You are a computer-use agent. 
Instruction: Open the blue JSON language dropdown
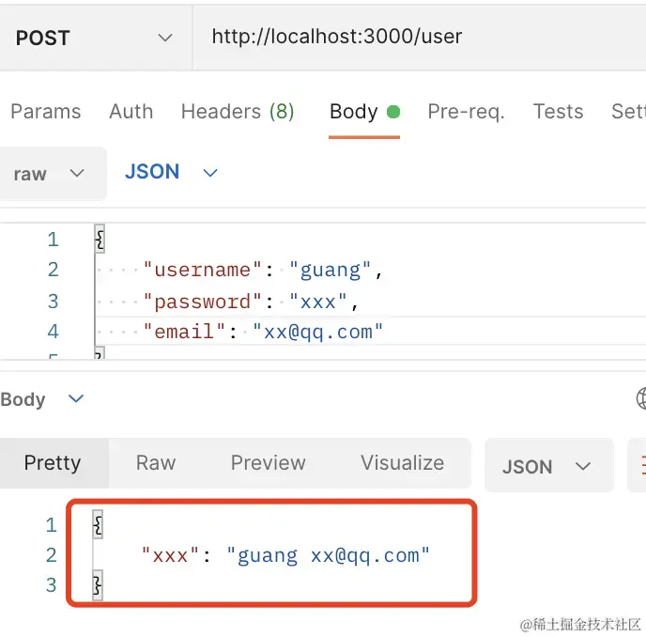click(x=171, y=172)
